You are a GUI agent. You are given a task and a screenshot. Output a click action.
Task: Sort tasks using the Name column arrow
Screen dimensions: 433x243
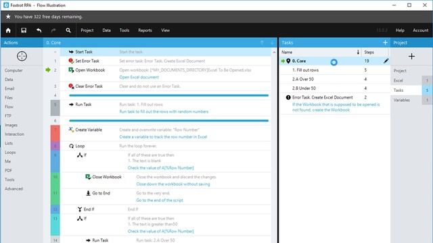coord(358,52)
